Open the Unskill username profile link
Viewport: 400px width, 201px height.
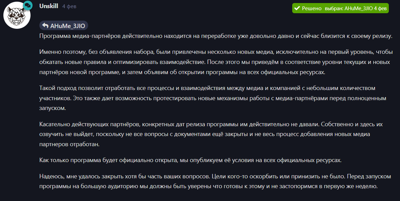[49, 6]
